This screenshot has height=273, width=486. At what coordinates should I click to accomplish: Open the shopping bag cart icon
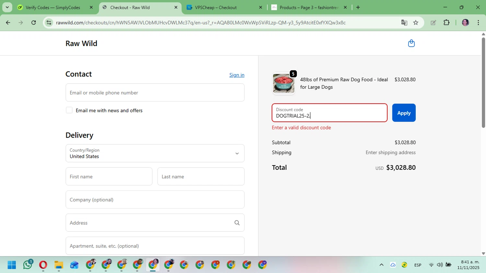411,43
